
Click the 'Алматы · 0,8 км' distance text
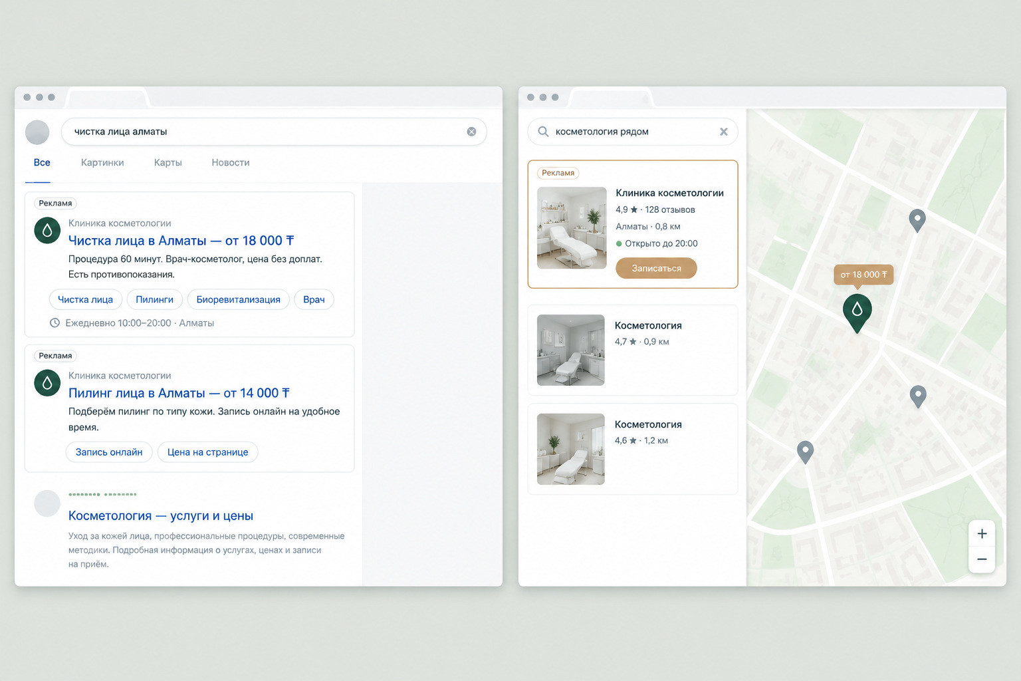[x=648, y=226]
